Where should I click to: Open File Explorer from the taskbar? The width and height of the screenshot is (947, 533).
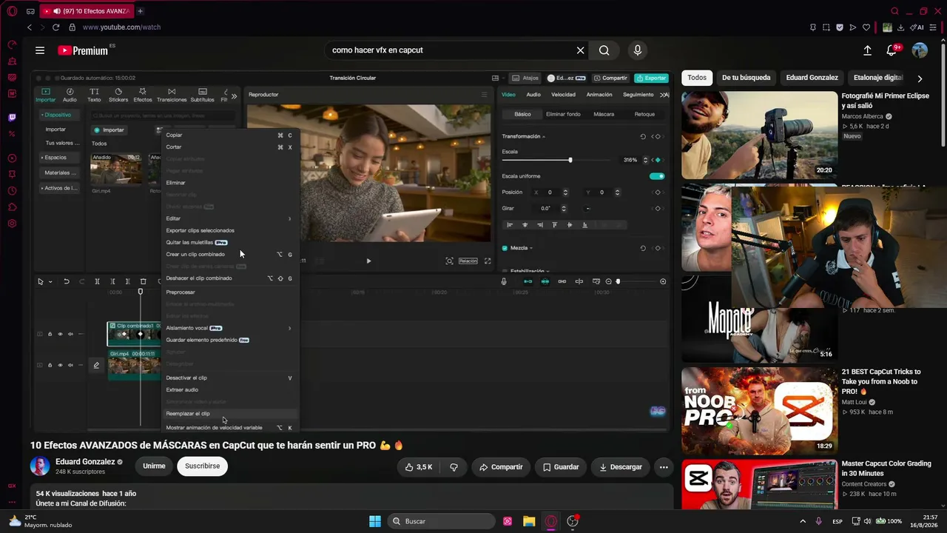pos(529,521)
